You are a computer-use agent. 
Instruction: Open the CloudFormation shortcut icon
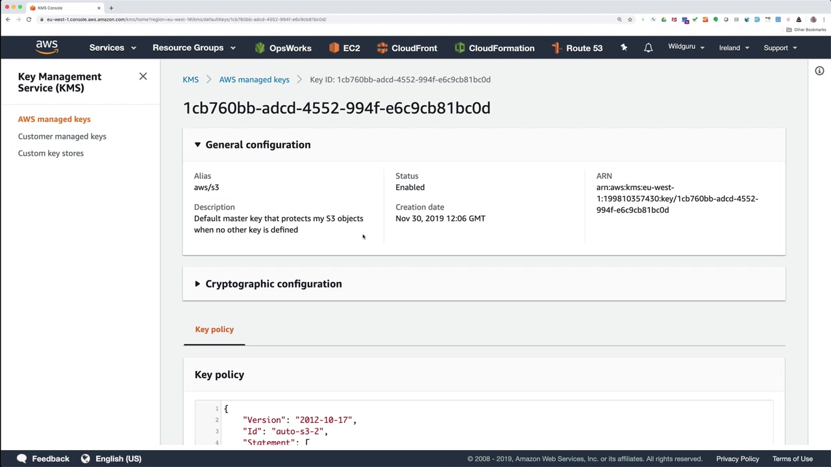(x=460, y=48)
